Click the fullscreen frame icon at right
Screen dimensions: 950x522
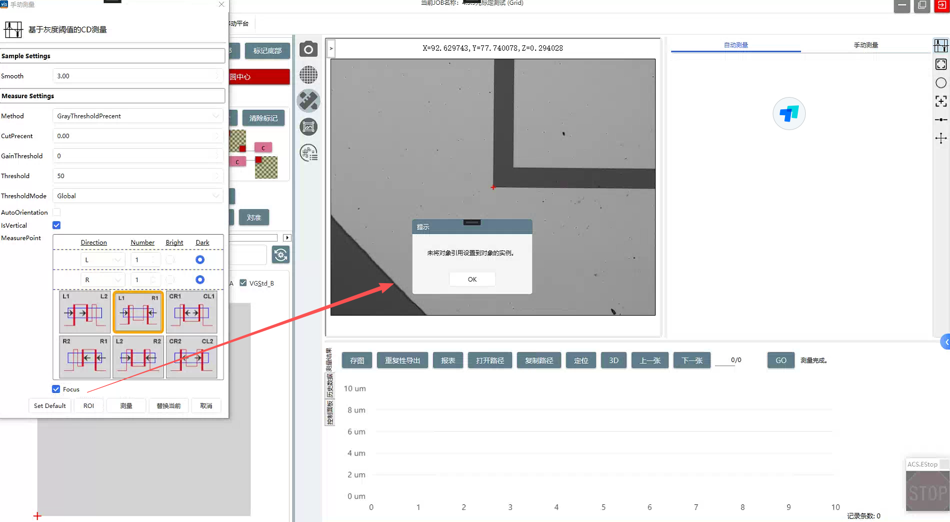coord(941,65)
